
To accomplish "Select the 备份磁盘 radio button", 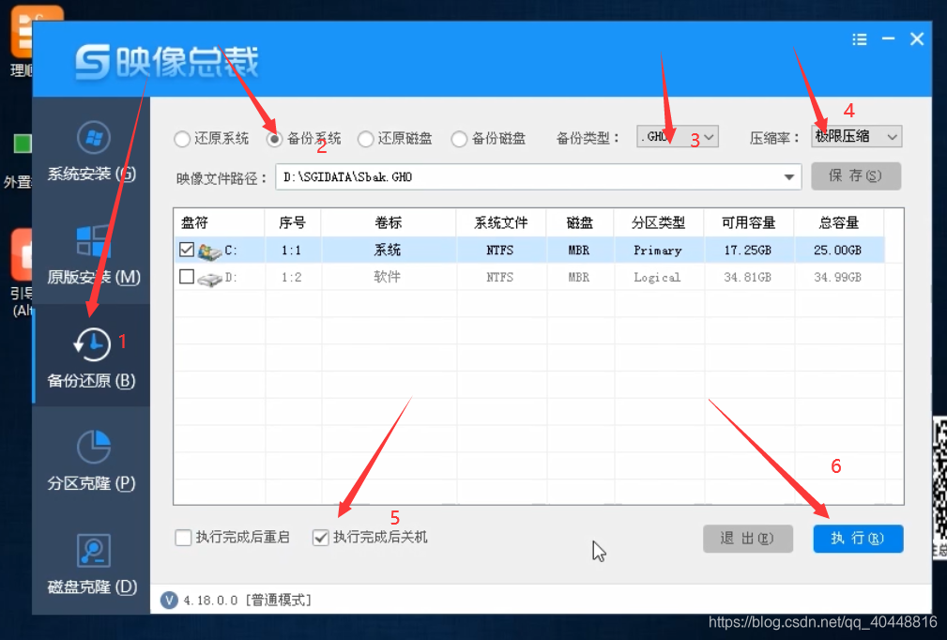I will coord(460,138).
